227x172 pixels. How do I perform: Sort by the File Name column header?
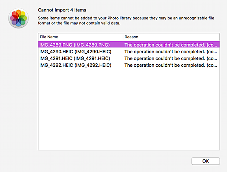[49, 37]
